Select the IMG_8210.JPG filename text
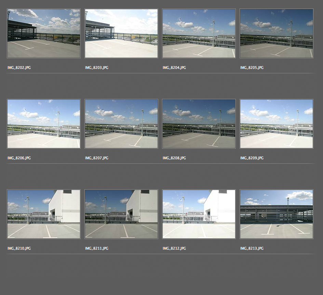The width and height of the screenshot is (323, 295). 19,249
